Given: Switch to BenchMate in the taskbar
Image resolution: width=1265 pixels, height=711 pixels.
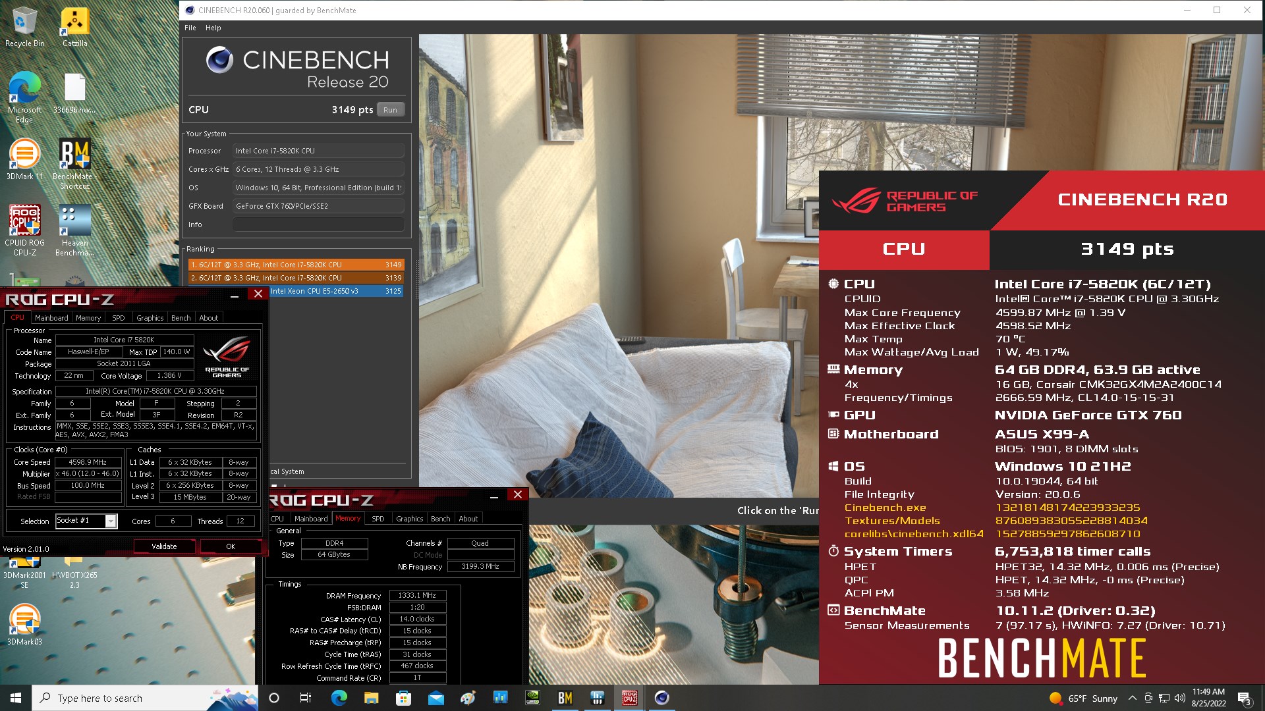Looking at the screenshot, I should point(565,698).
